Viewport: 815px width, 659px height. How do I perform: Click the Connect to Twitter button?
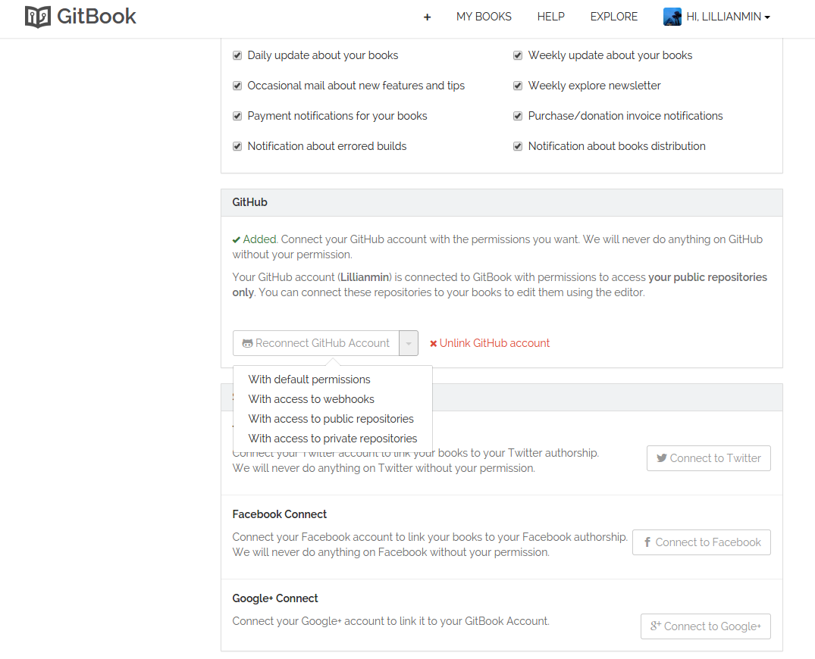(x=709, y=458)
